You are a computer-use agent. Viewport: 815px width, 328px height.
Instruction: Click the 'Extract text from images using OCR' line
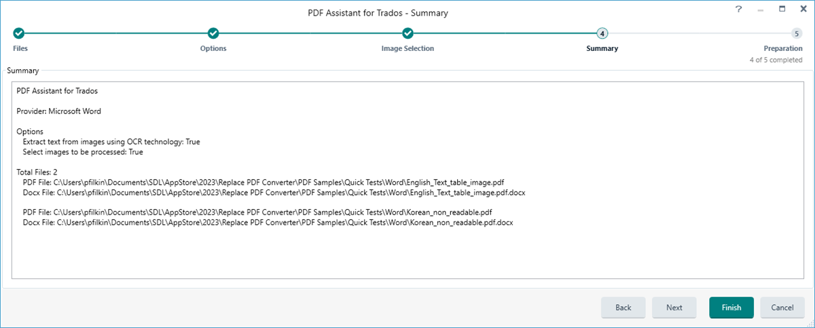111,142
